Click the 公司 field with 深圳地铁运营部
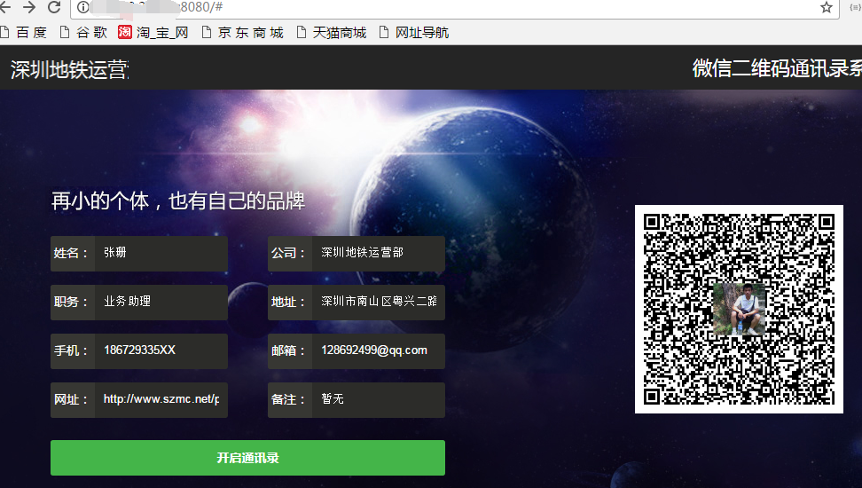The height and width of the screenshot is (488, 862). (378, 253)
